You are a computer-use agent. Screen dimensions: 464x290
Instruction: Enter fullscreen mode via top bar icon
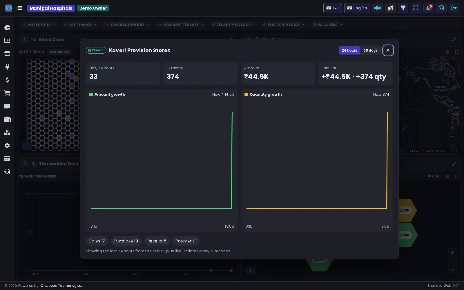pos(416,8)
